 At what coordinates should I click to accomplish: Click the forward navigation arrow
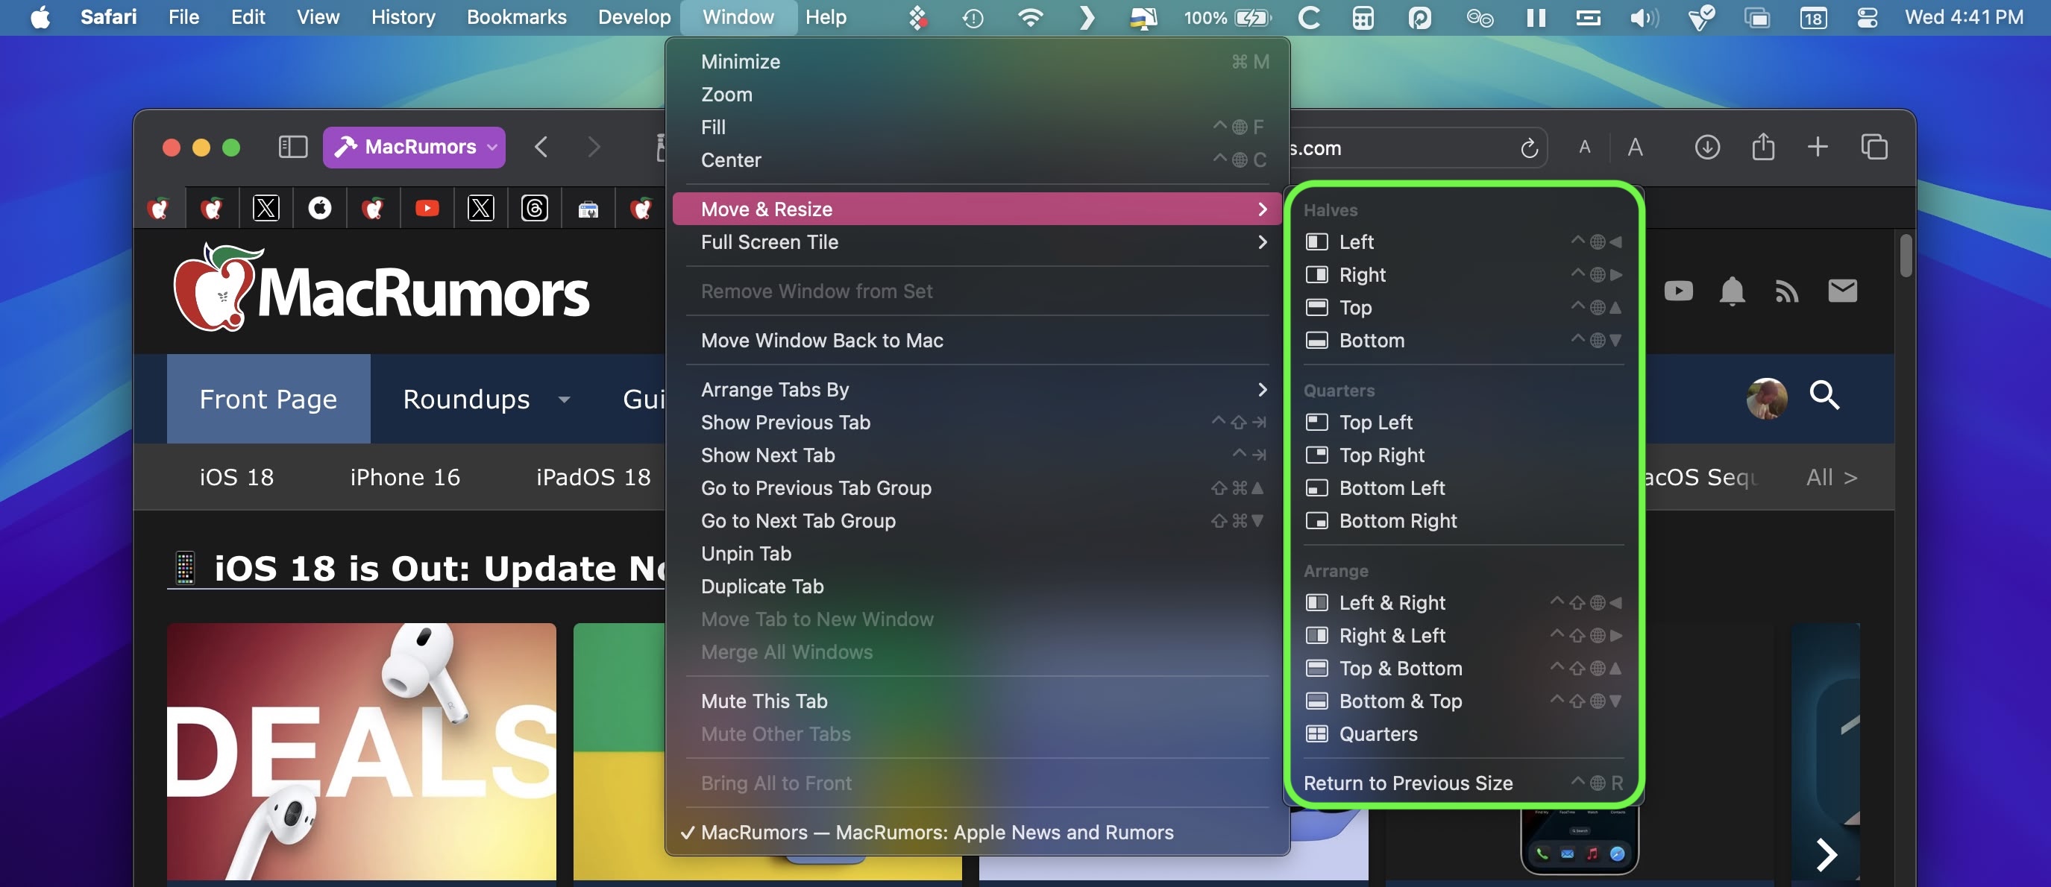tap(593, 147)
